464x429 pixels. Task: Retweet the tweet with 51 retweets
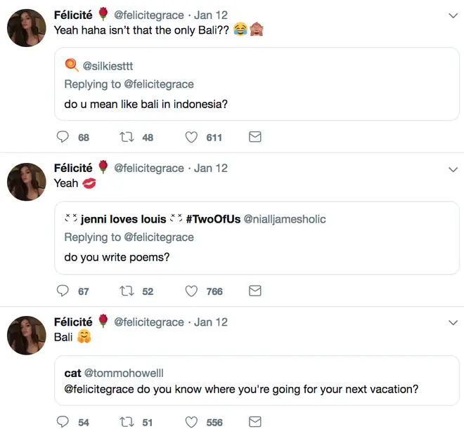[127, 422]
